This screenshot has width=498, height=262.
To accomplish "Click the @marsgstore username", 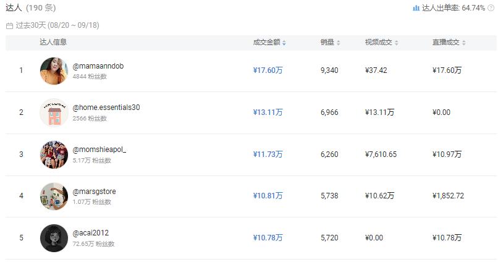I will point(94,192).
